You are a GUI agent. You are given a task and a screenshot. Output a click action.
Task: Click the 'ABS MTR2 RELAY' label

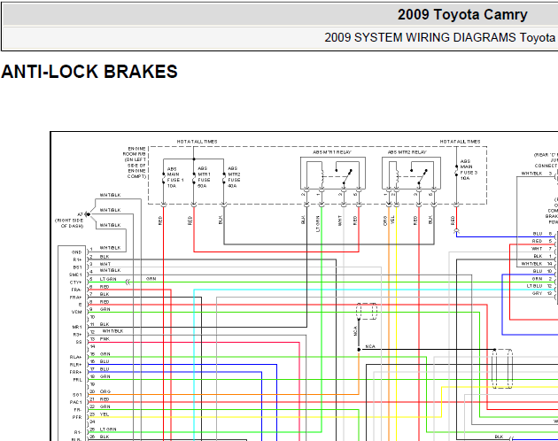[x=407, y=152]
